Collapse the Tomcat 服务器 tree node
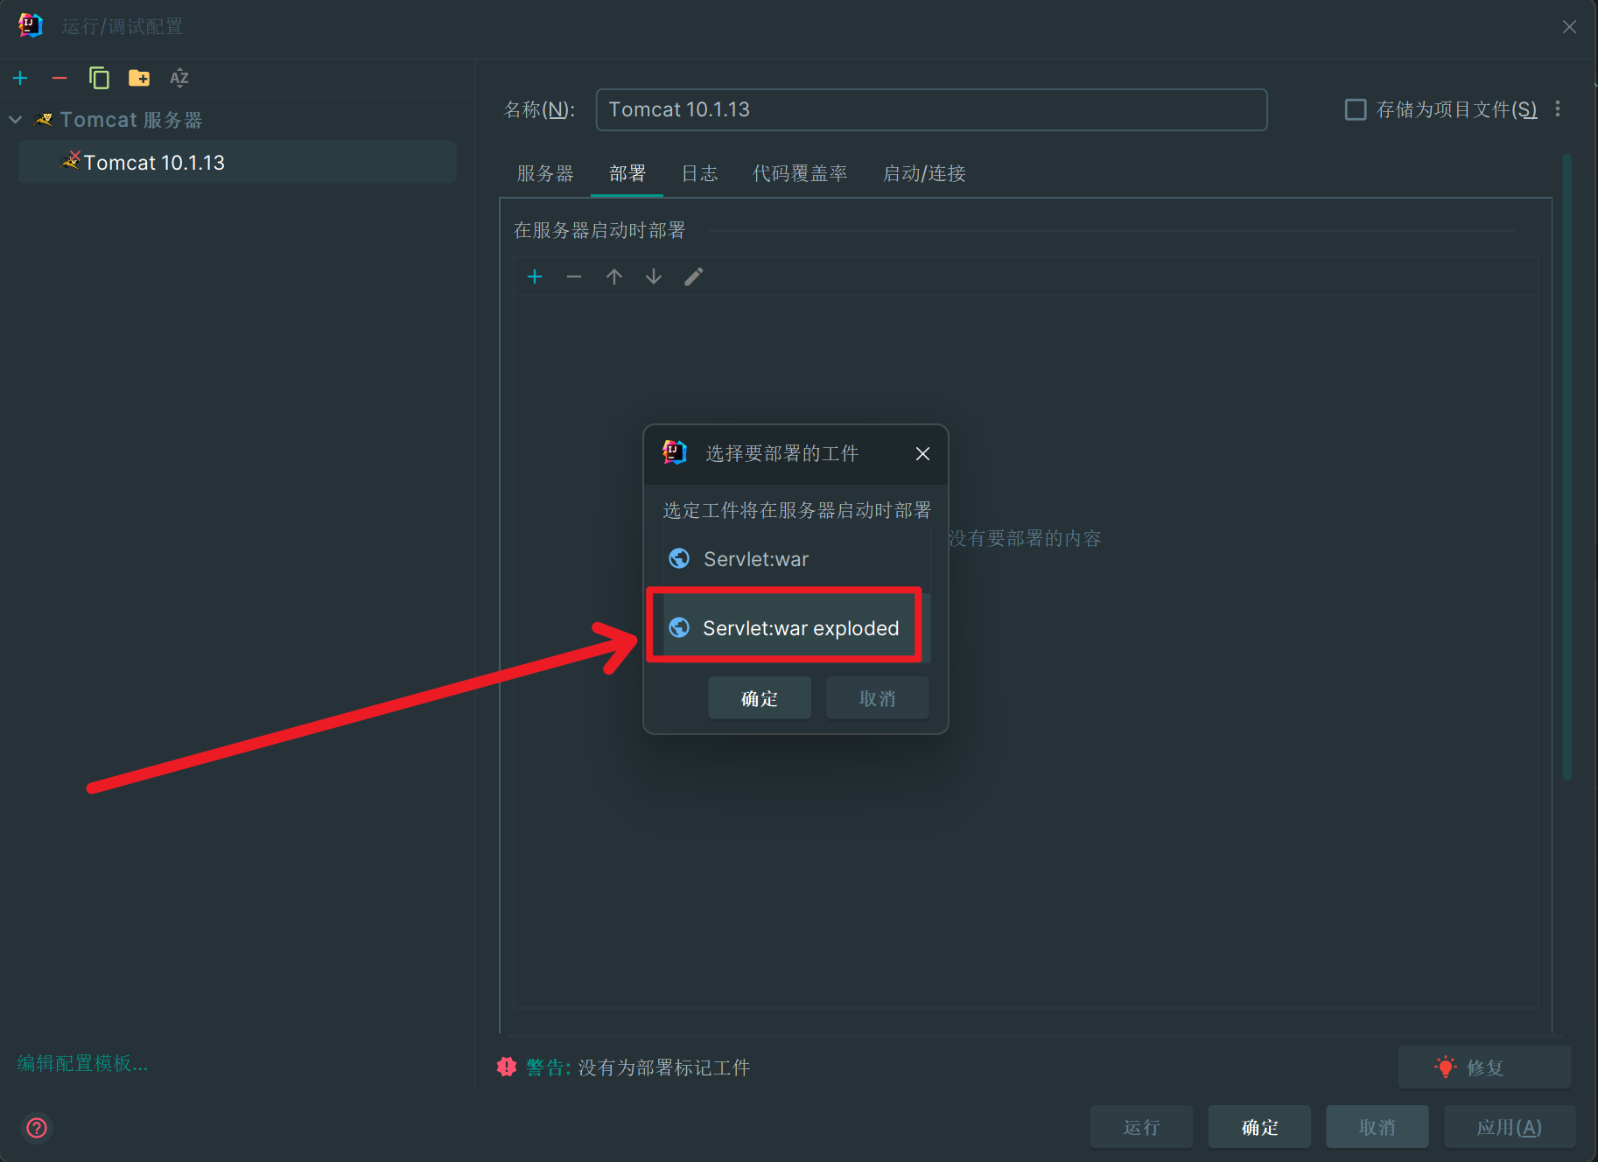Viewport: 1598px width, 1162px height. click(16, 120)
